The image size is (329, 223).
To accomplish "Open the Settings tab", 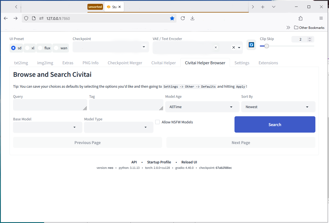I will pos(242,63).
